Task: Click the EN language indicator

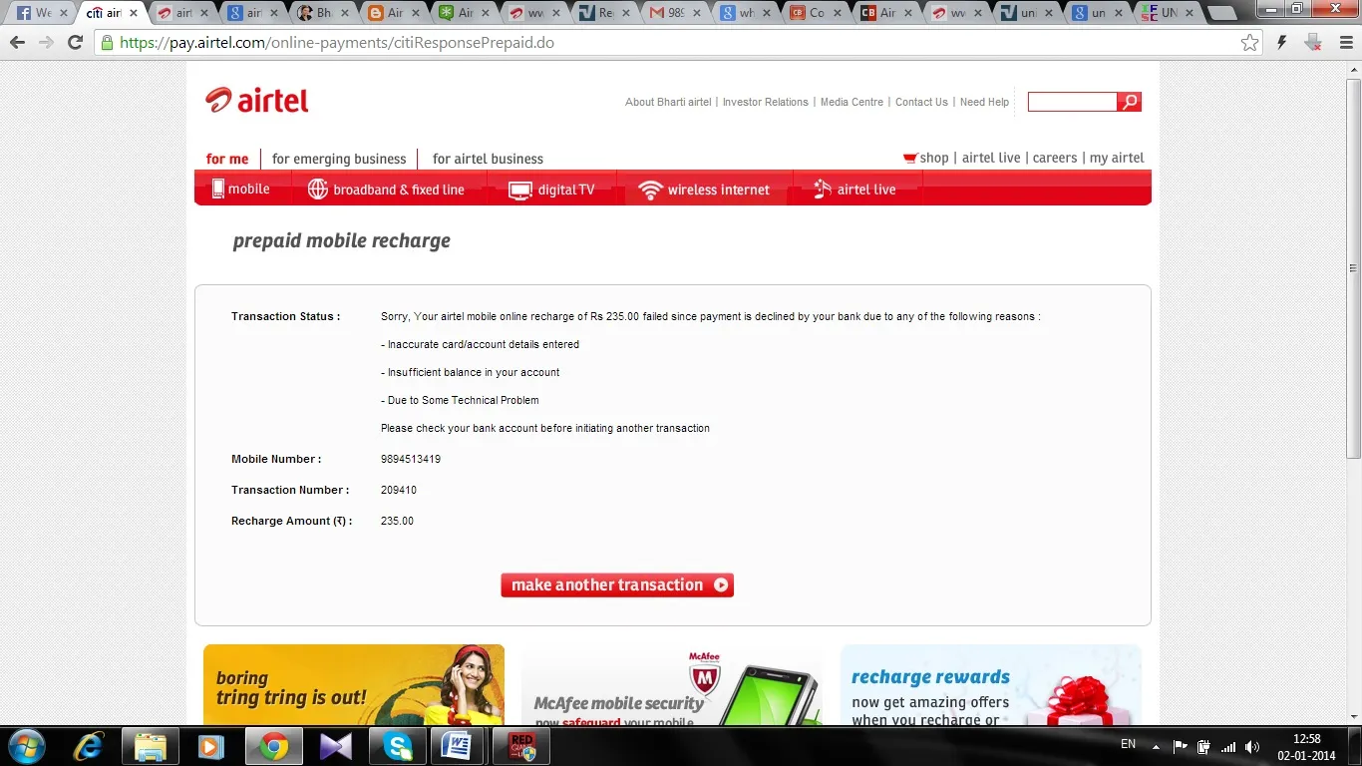Action: click(1128, 744)
